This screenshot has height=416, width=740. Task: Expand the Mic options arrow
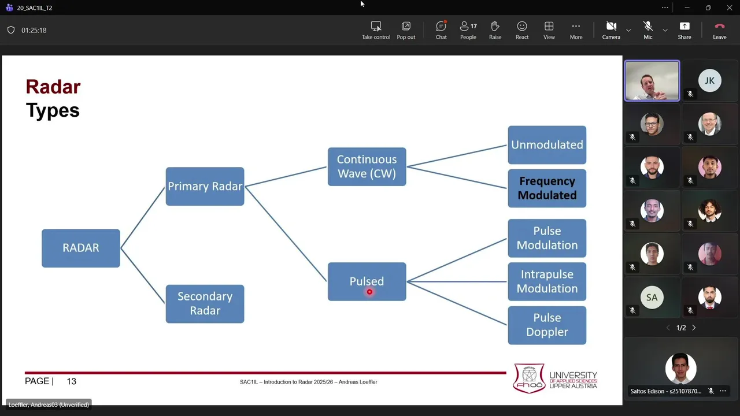tap(665, 30)
